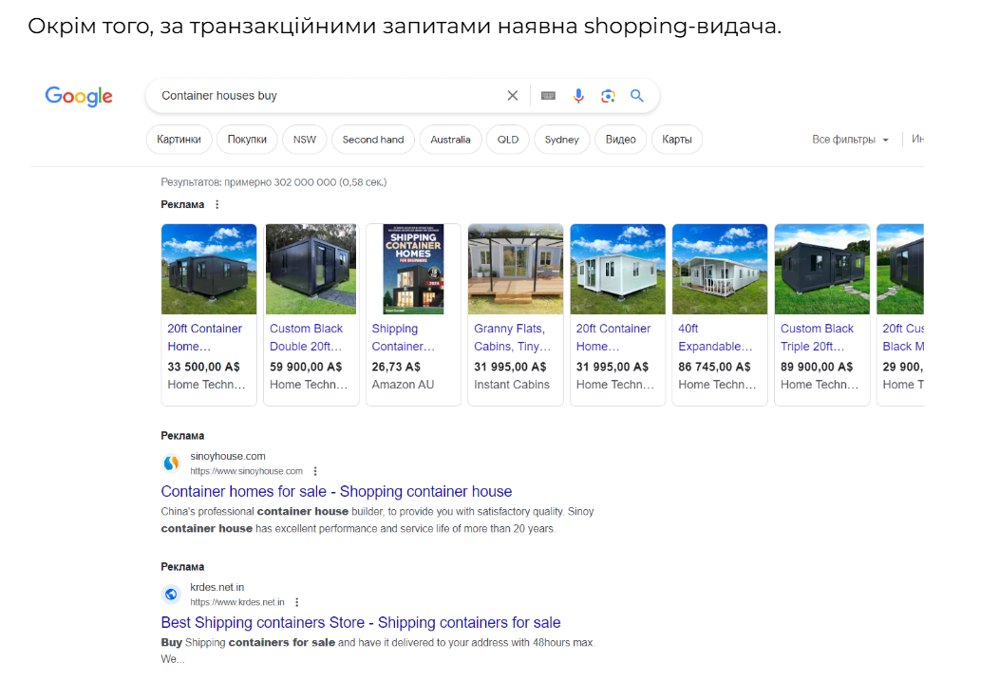The image size is (999, 681).
Task: Open the white 20ft Container Home 31 995,00 A$ image
Action: 618,269
